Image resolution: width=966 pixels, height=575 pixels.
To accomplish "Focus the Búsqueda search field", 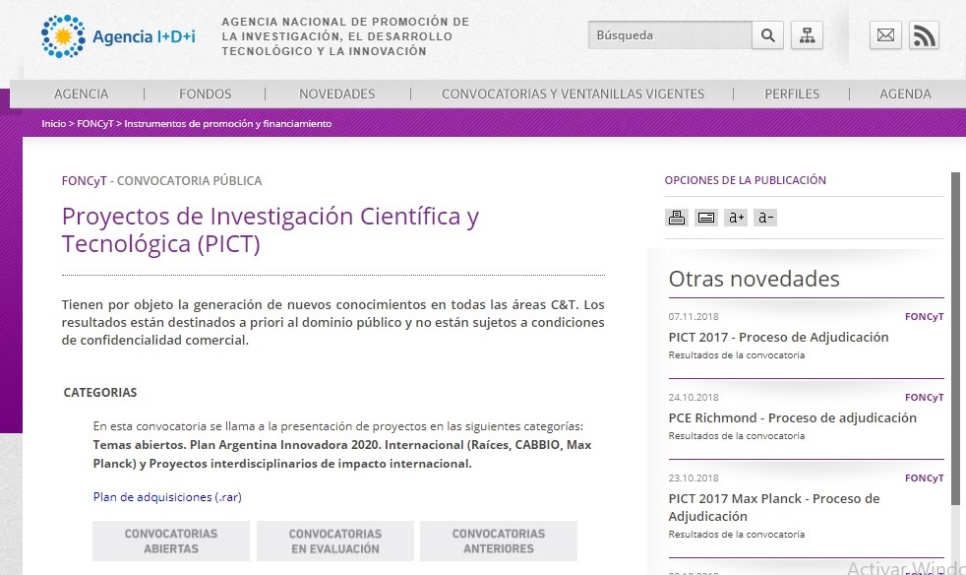I will pyautogui.click(x=670, y=35).
